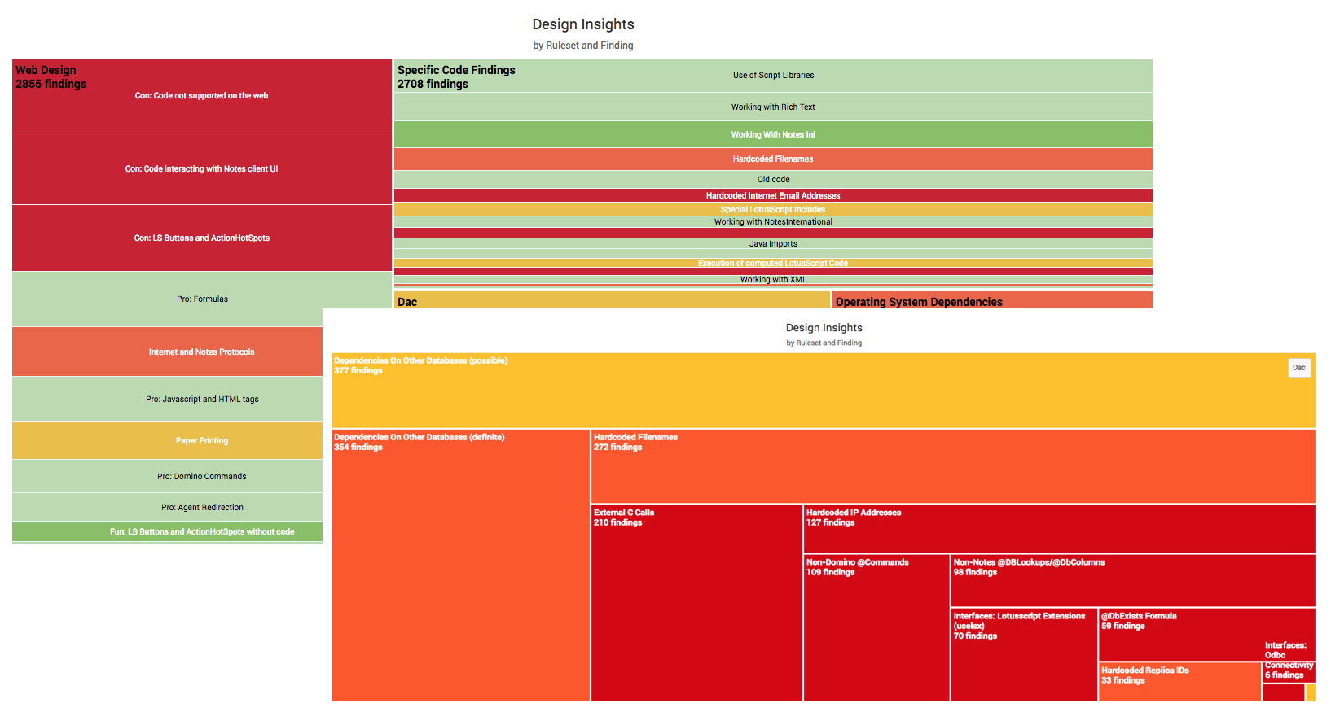Open "Hardcoded Internet Email Addresses" tile

click(x=773, y=196)
